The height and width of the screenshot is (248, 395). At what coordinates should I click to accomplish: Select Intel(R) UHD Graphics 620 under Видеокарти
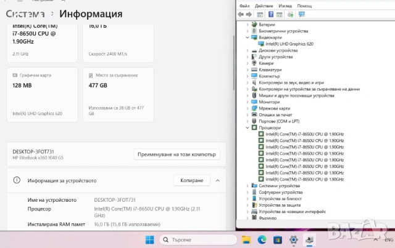click(x=289, y=44)
